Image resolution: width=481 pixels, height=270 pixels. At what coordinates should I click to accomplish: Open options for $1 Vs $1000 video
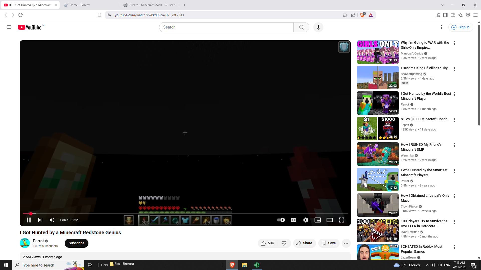tap(454, 120)
